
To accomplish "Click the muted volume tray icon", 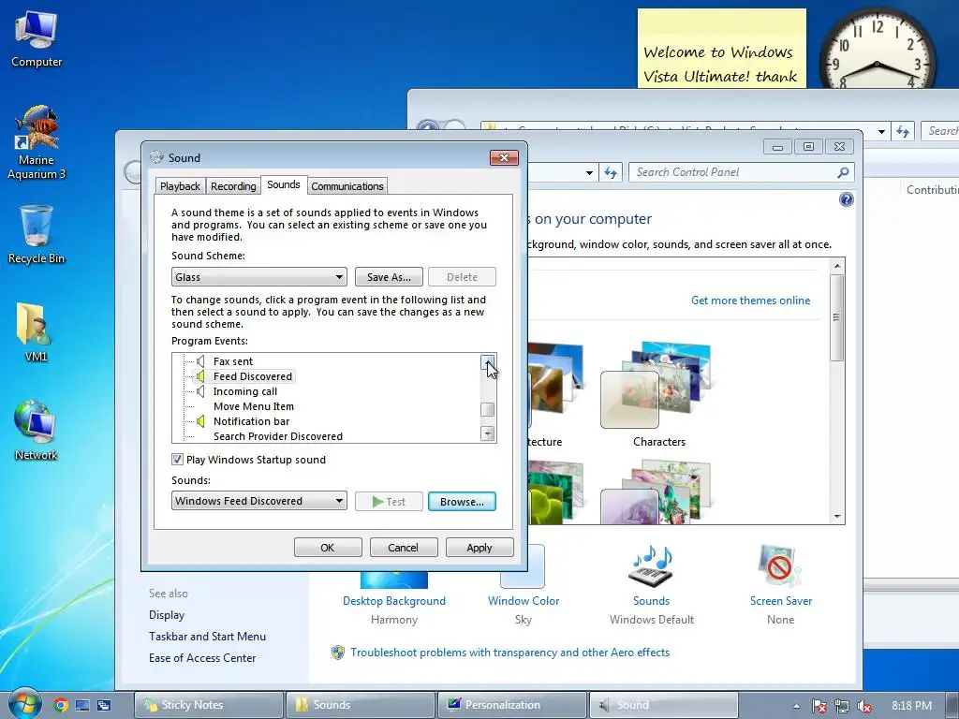I will tap(864, 706).
